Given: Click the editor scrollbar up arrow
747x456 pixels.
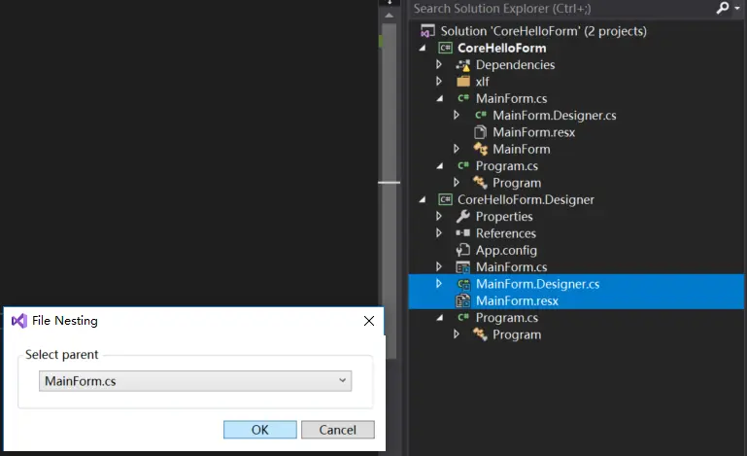Looking at the screenshot, I should pyautogui.click(x=390, y=16).
